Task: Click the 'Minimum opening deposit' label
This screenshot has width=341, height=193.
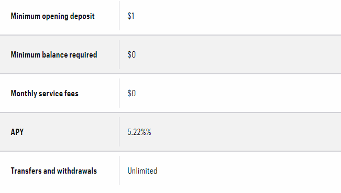Action: [x=52, y=16]
